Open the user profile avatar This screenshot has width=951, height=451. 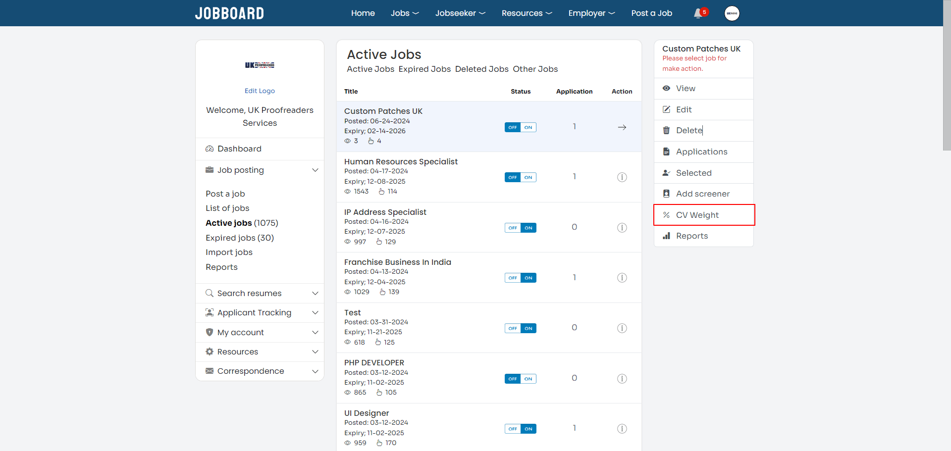(x=732, y=13)
